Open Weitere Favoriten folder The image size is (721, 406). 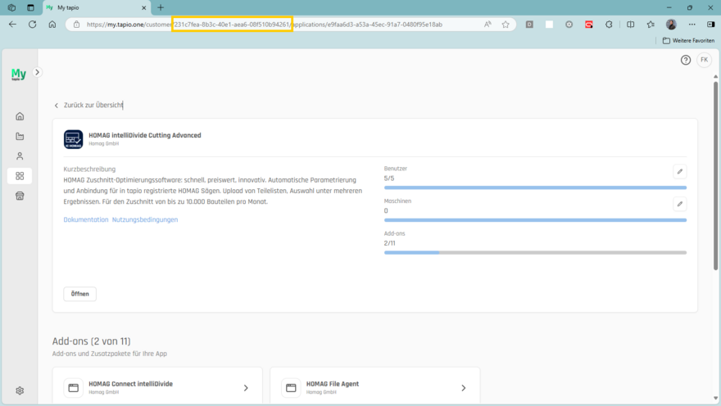[x=688, y=40]
